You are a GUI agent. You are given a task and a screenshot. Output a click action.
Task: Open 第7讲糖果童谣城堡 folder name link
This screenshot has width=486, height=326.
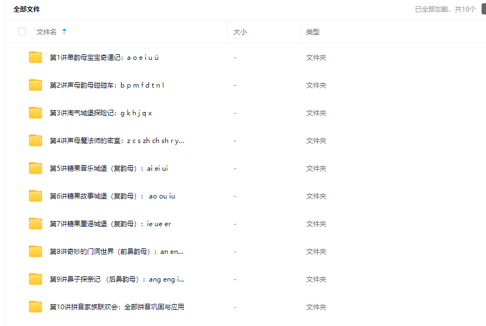click(110, 224)
